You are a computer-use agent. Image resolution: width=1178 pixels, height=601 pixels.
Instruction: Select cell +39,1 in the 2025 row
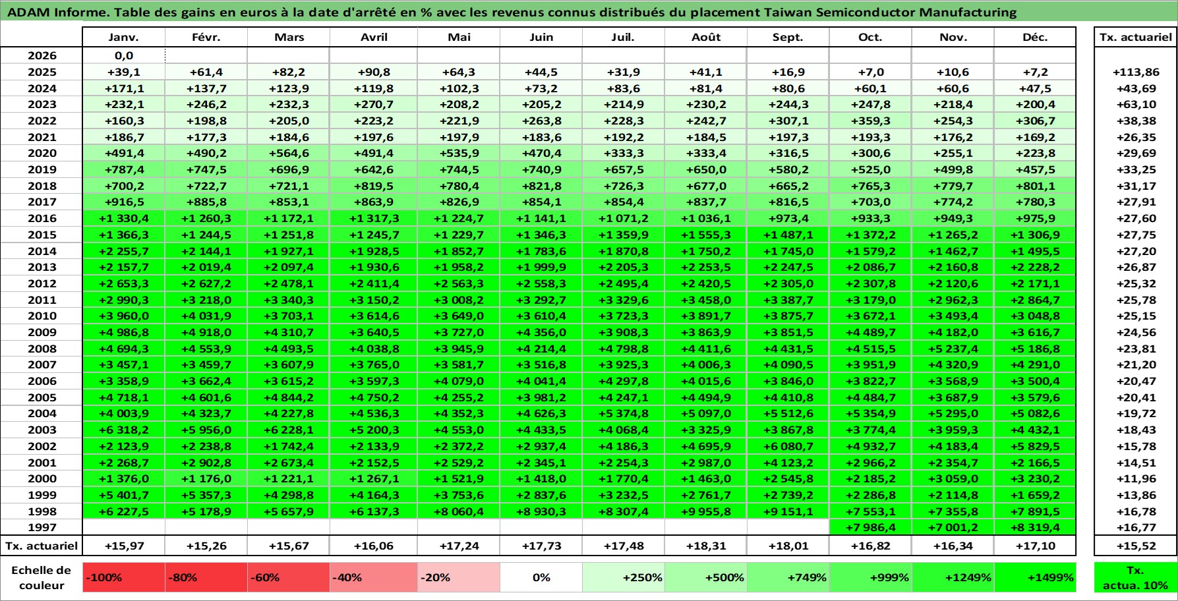pyautogui.click(x=124, y=72)
